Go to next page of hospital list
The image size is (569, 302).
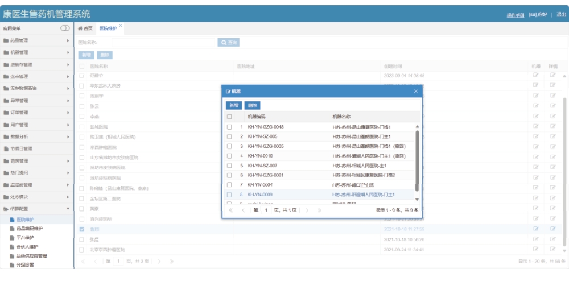click(159, 262)
